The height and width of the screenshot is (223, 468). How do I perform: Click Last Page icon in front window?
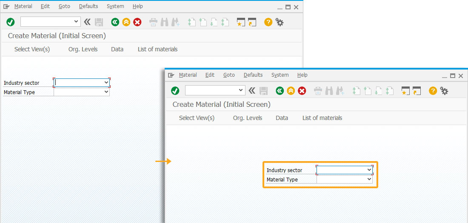(389, 91)
